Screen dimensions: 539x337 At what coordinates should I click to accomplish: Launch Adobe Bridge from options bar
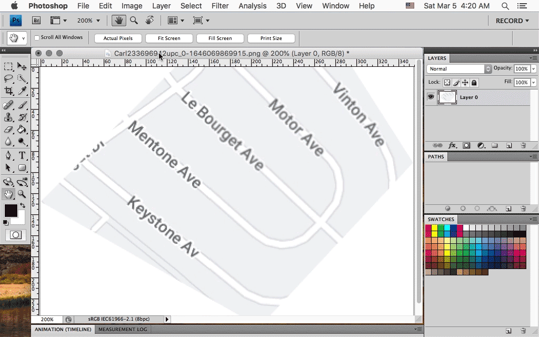[x=36, y=21]
